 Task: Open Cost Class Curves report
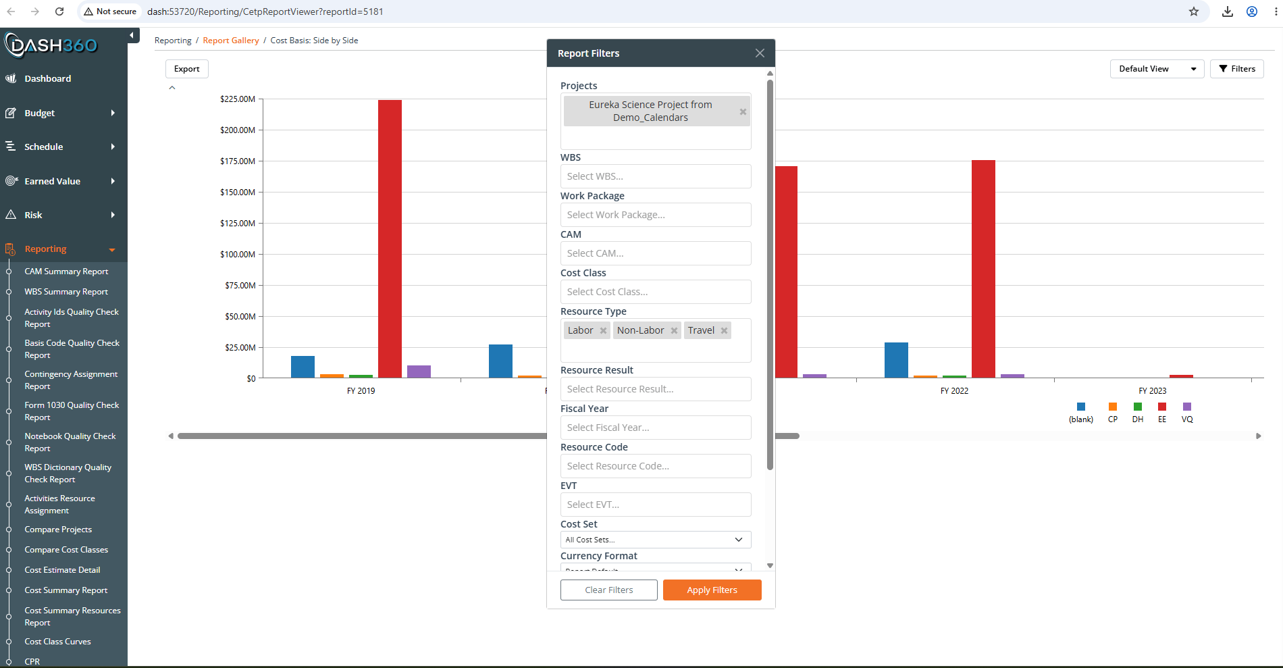57,642
